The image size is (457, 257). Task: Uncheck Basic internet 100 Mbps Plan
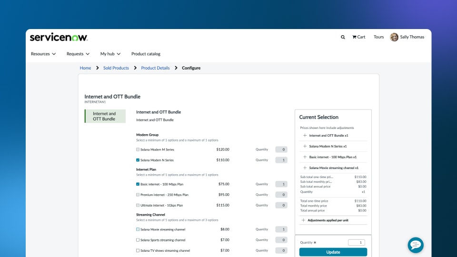138,184
